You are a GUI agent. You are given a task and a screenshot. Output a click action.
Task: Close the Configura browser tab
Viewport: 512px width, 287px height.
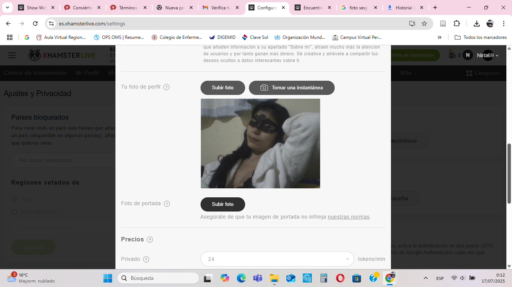point(283,7)
